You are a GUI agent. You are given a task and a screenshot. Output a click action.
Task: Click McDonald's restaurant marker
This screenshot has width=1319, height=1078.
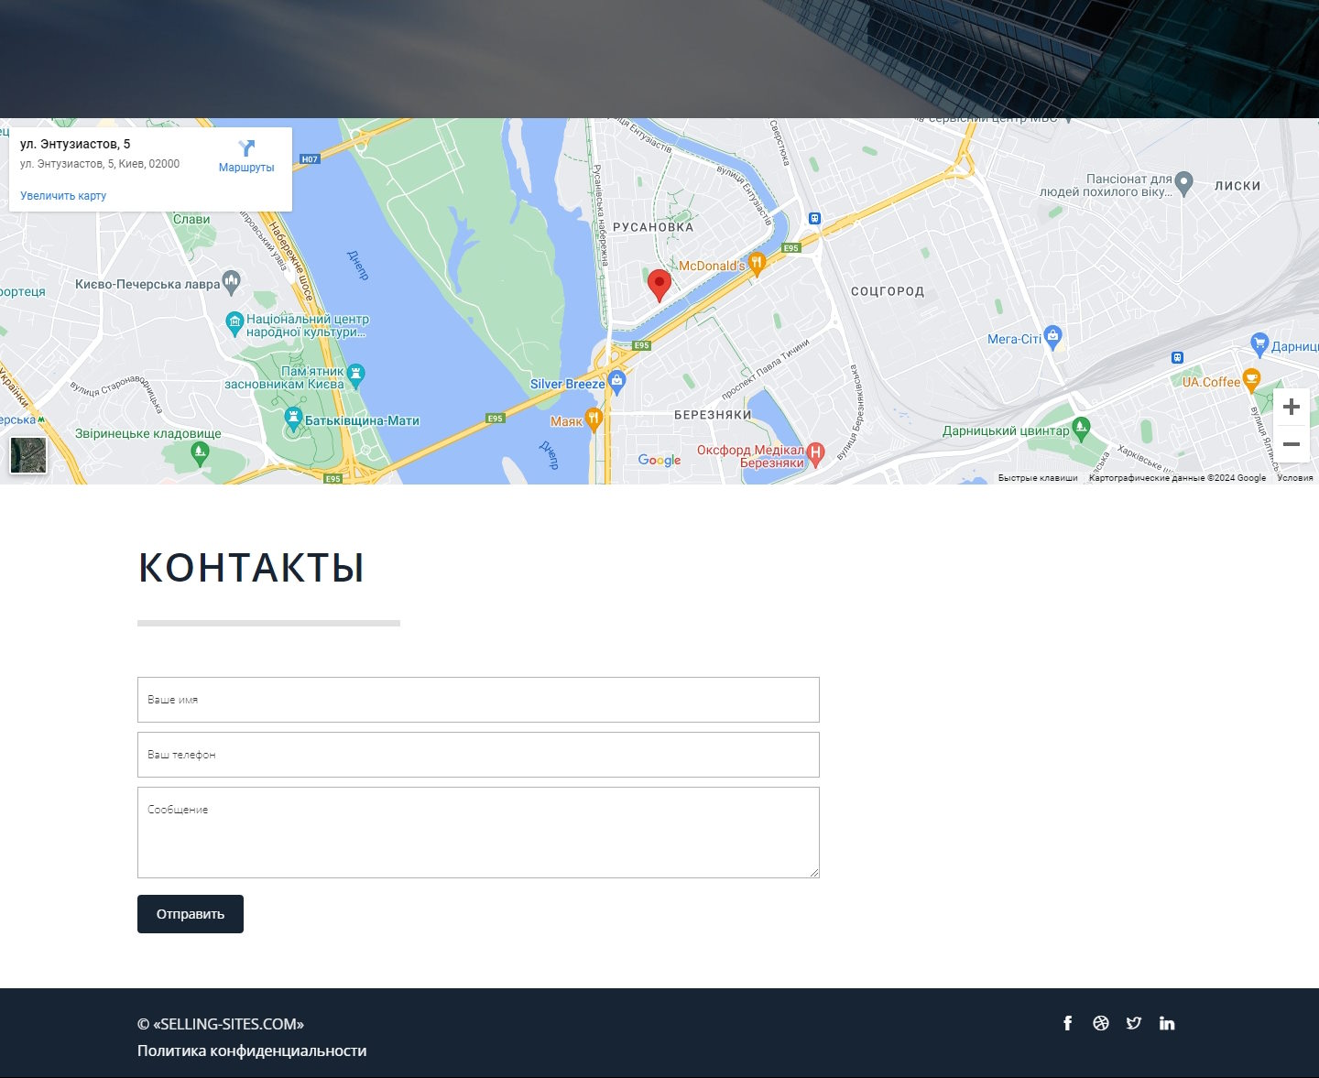(x=757, y=264)
